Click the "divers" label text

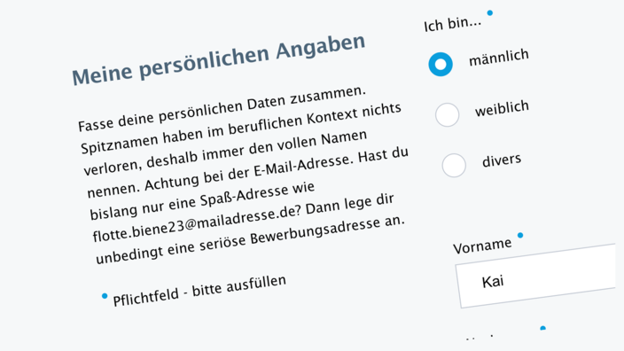click(x=502, y=160)
